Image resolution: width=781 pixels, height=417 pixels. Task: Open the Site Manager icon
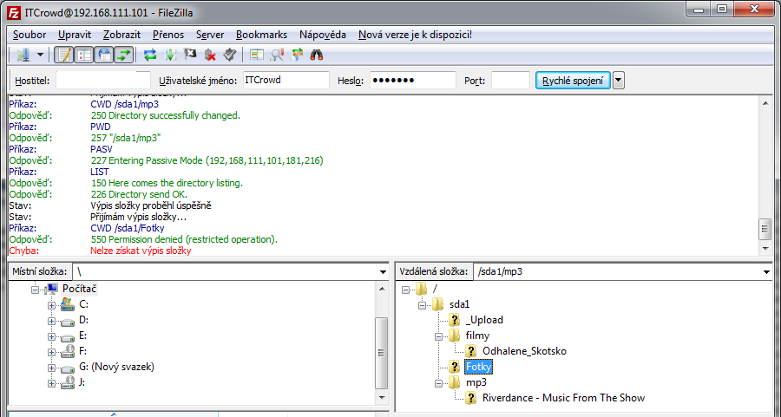[x=23, y=55]
